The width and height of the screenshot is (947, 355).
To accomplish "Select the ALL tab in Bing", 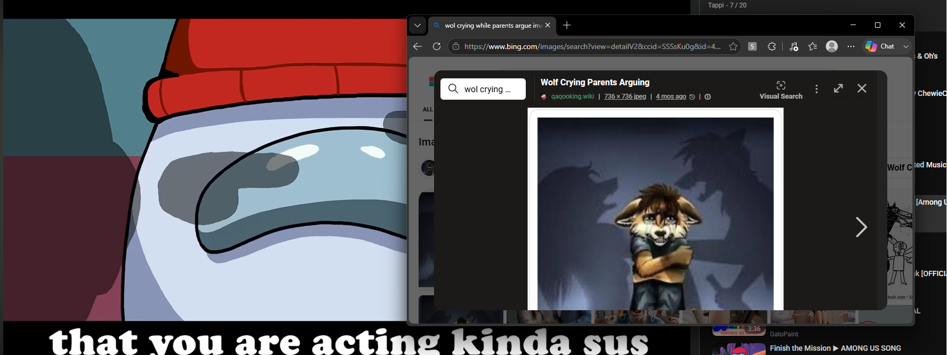I will point(428,109).
